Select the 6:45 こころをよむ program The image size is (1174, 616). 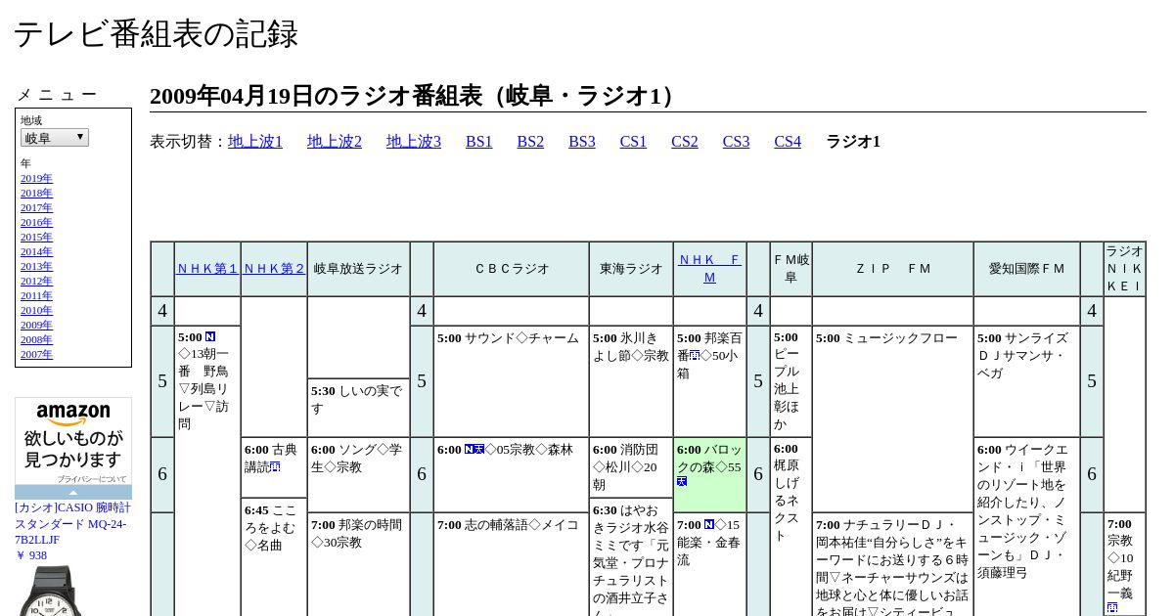tap(274, 556)
